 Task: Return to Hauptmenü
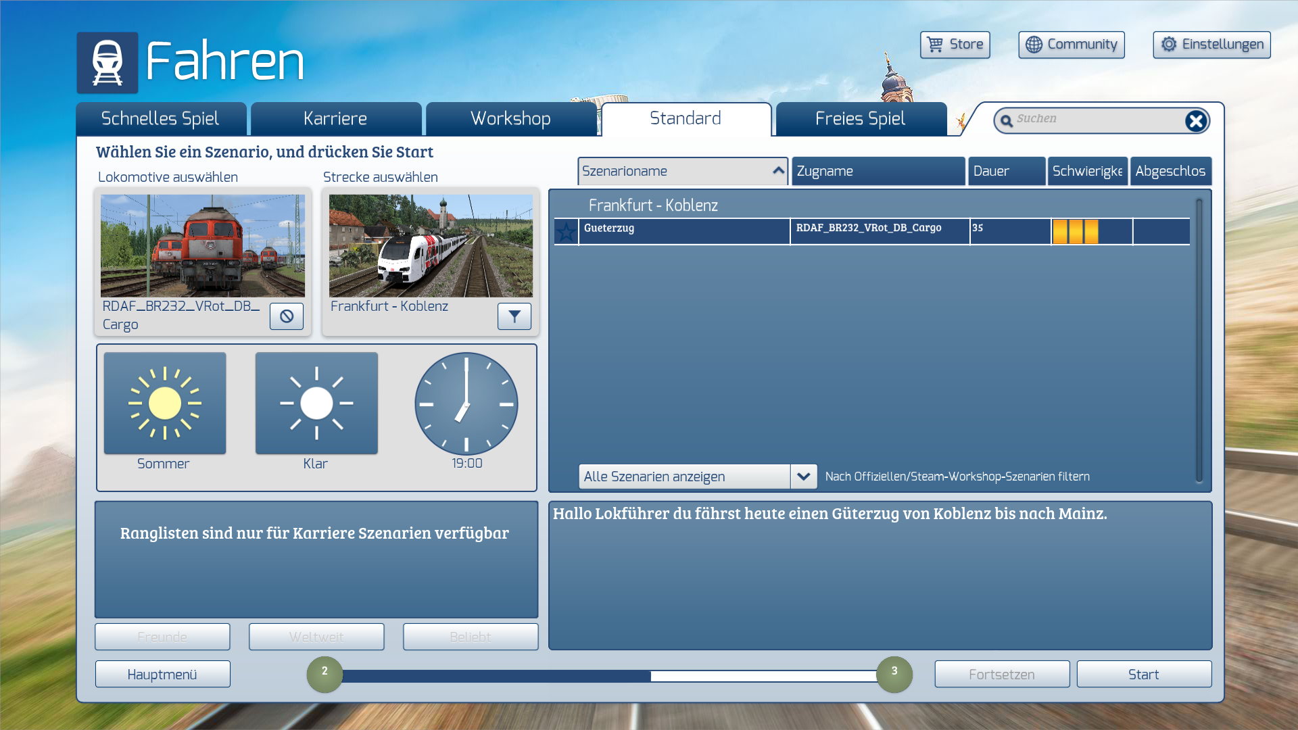[162, 675]
